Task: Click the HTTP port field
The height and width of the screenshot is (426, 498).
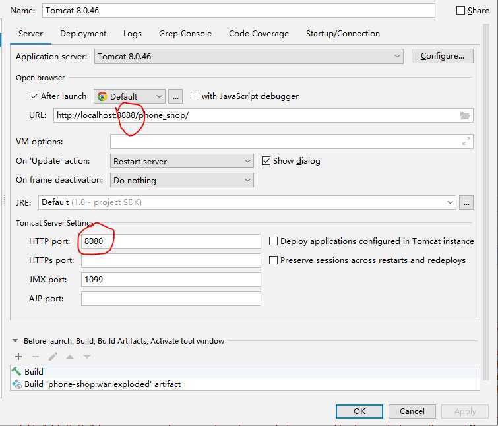Action: (x=171, y=241)
